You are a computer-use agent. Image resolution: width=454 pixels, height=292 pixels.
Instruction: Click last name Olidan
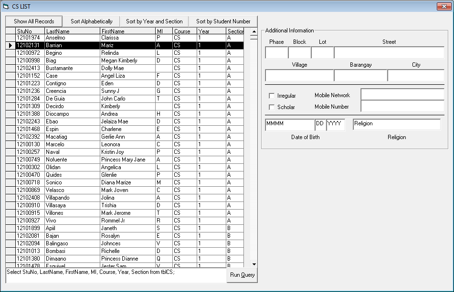tap(73, 167)
